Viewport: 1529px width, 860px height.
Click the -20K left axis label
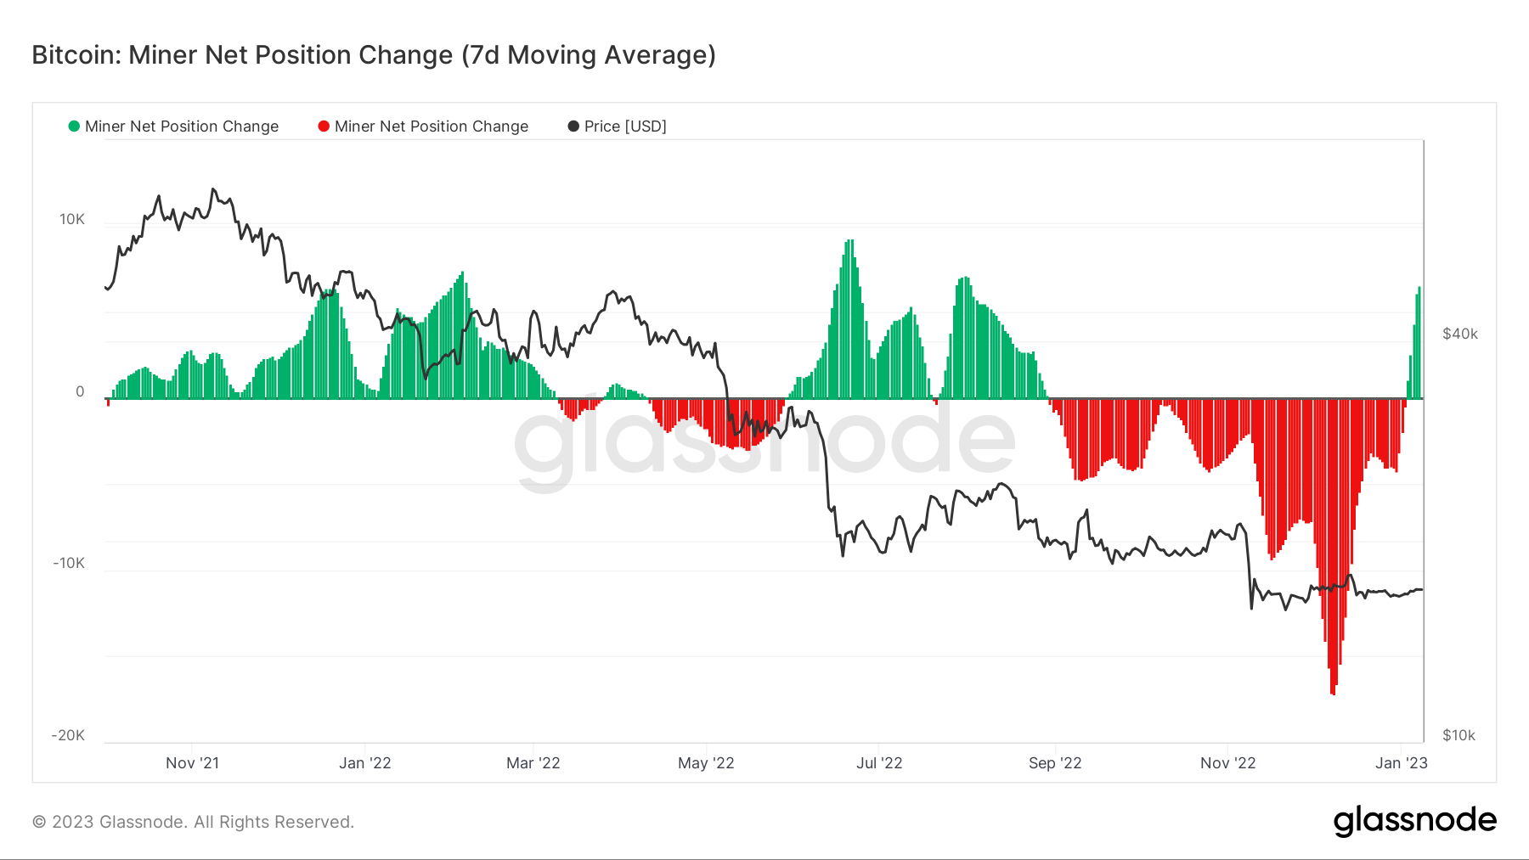68,735
